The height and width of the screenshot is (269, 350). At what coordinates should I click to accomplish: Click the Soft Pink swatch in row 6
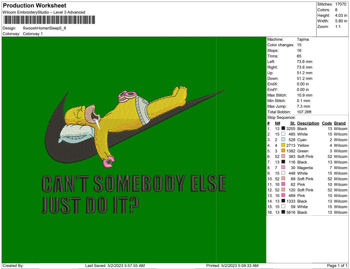point(283,156)
